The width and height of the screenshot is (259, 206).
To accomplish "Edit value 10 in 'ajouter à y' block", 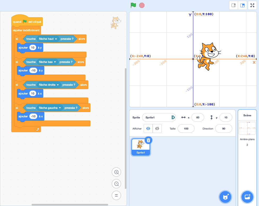I will pos(33,48).
